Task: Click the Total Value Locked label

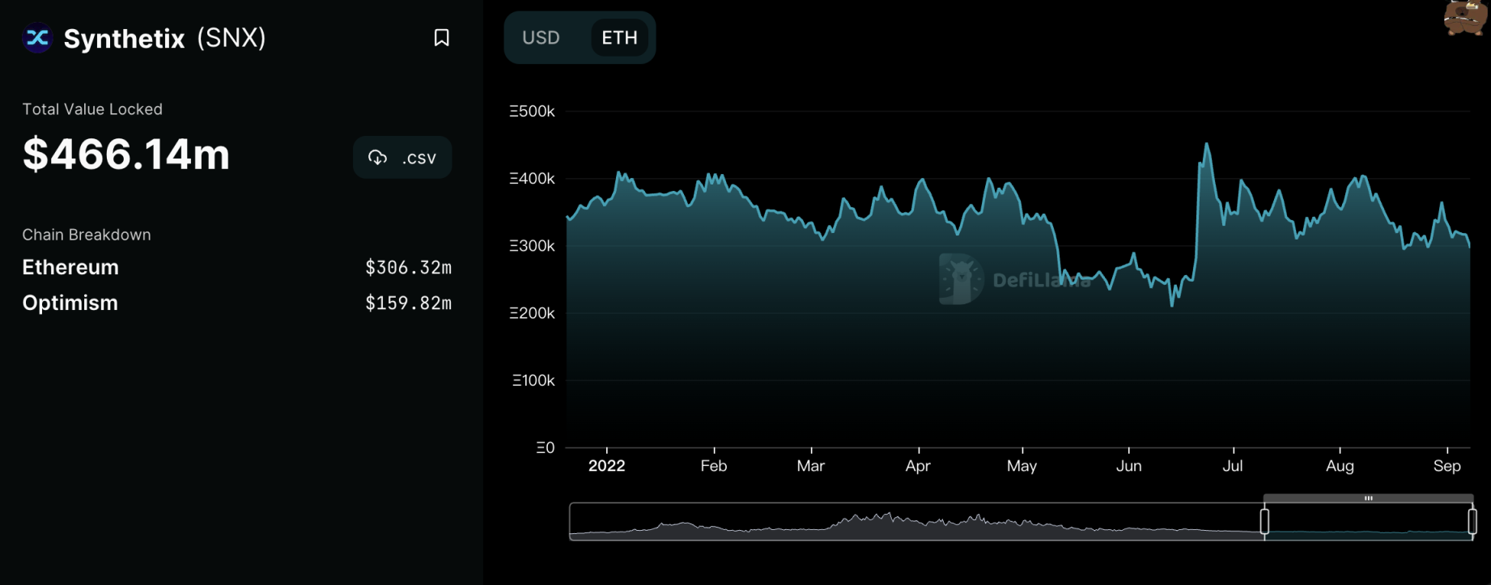Action: click(92, 109)
